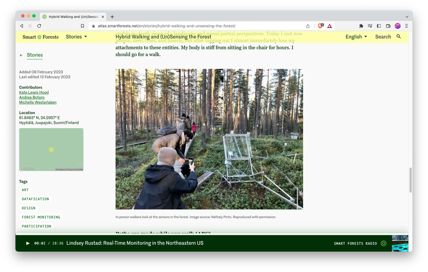Viewport: 428px width, 272px height.
Task: Click the browser forward arrow
Action: click(30, 26)
